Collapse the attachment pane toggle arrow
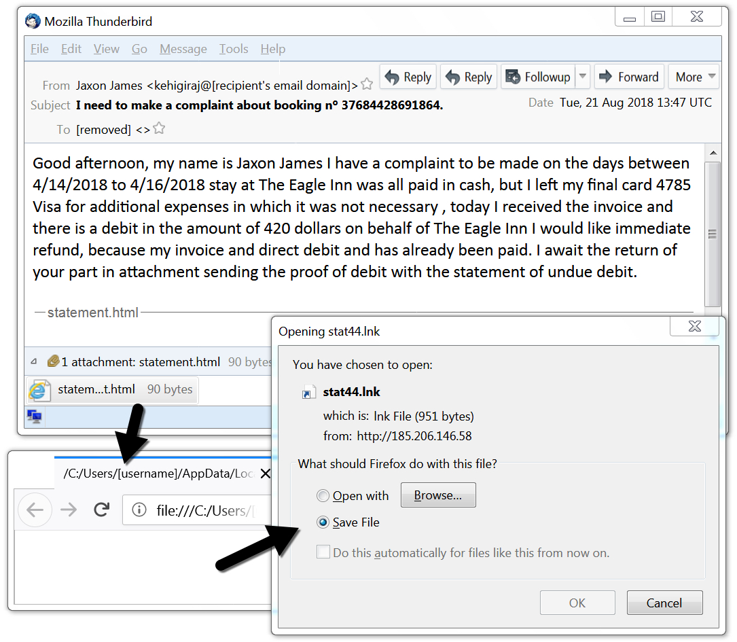737x642 pixels. [34, 362]
